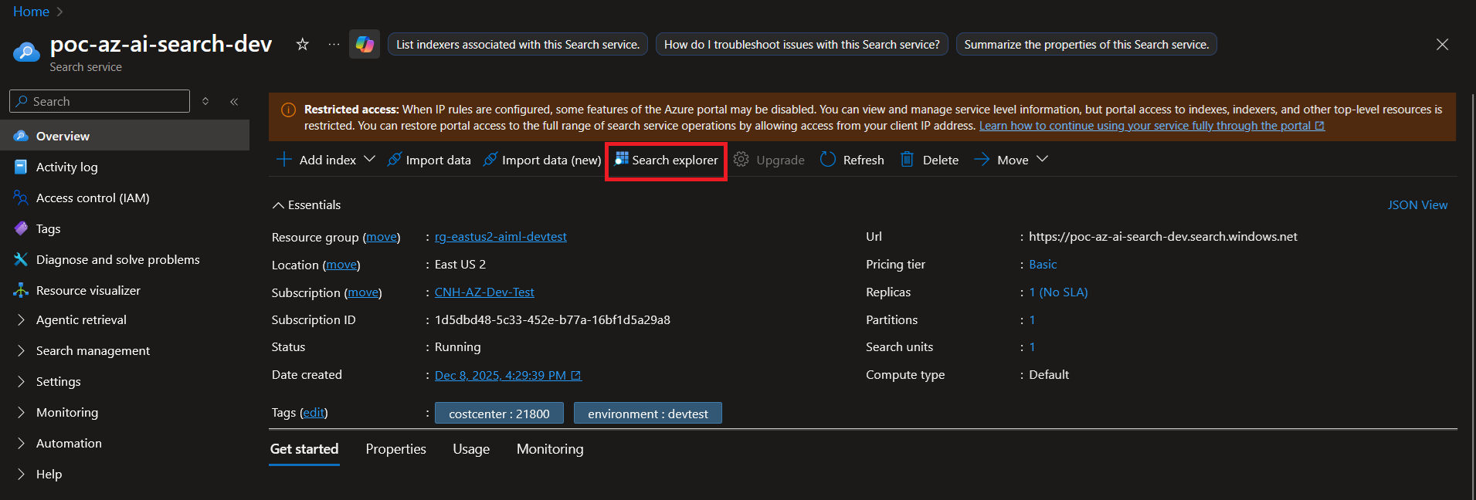Favorite this service with the star icon
The width and height of the screenshot is (1476, 500).
(302, 45)
